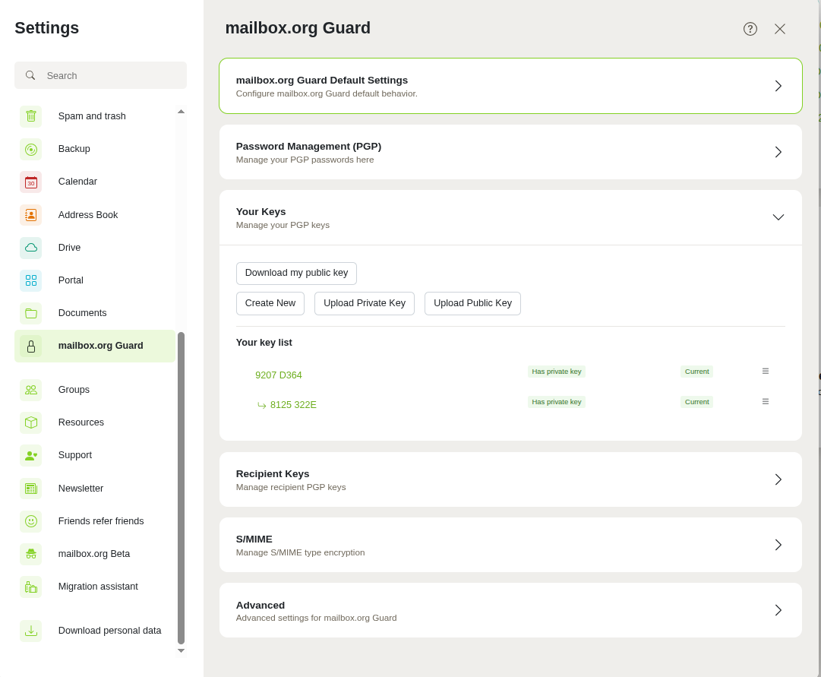Click the orange Address Book icon
Image resolution: width=821 pixels, height=677 pixels.
31,215
